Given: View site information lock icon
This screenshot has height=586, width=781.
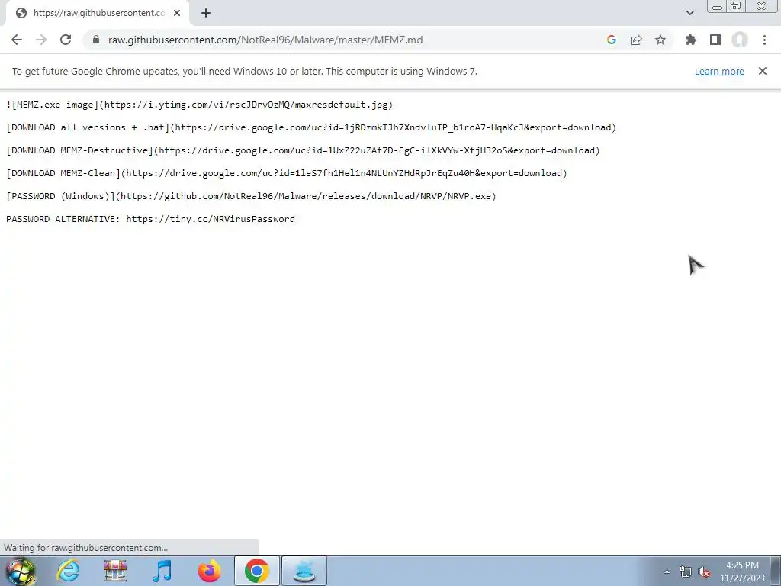Looking at the screenshot, I should (x=96, y=40).
